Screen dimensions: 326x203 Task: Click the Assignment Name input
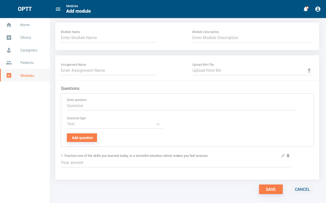(108, 71)
